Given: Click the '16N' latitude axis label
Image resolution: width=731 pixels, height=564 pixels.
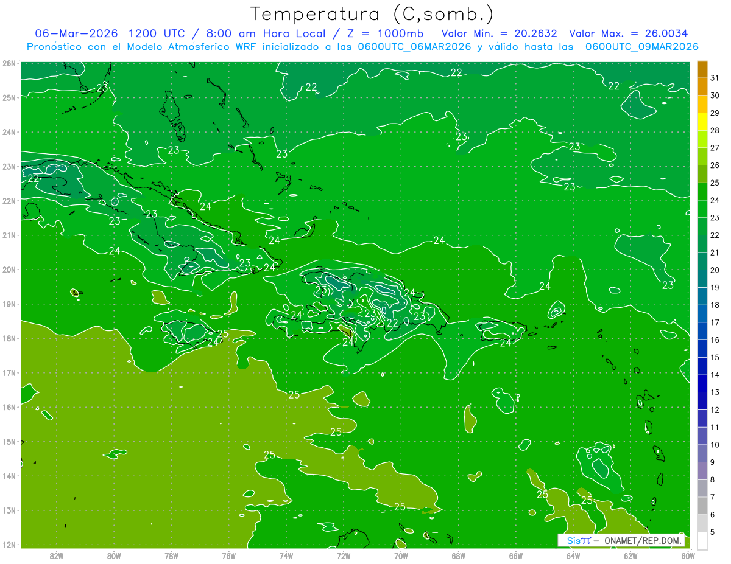Looking at the screenshot, I should click(x=9, y=407).
